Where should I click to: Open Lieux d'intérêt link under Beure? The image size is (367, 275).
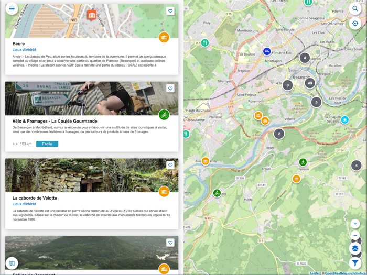tap(24, 50)
